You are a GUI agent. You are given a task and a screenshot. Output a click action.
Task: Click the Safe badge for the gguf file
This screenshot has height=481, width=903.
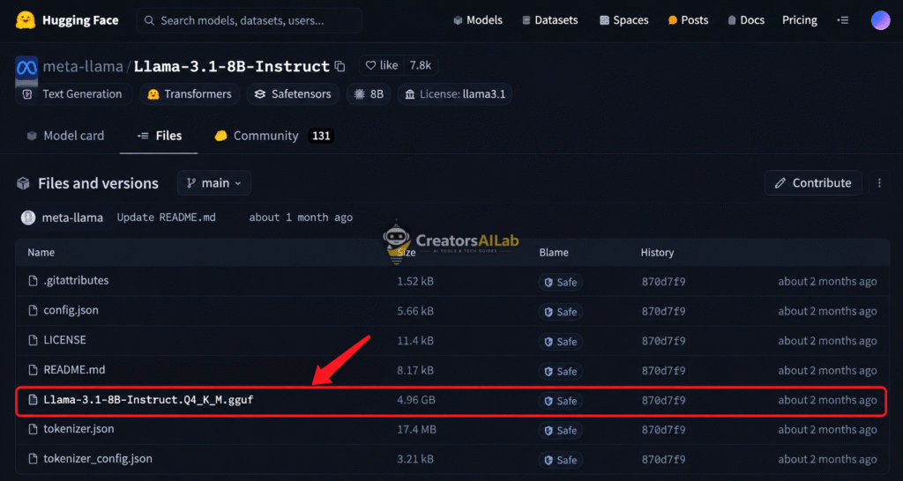pyautogui.click(x=560, y=401)
